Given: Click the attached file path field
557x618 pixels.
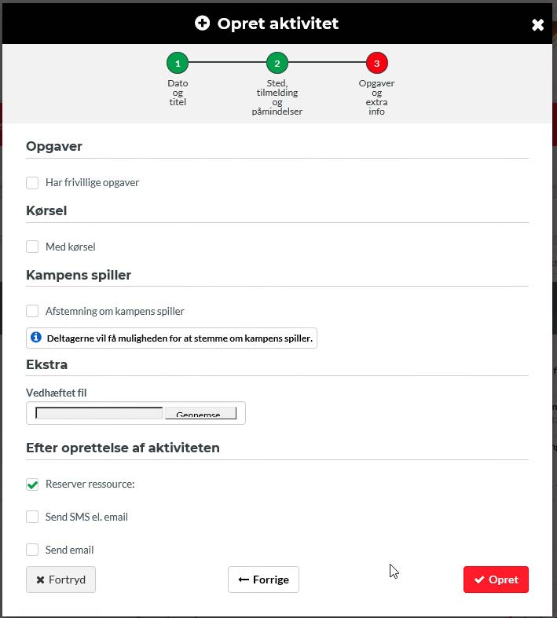Looking at the screenshot, I should coord(99,413).
